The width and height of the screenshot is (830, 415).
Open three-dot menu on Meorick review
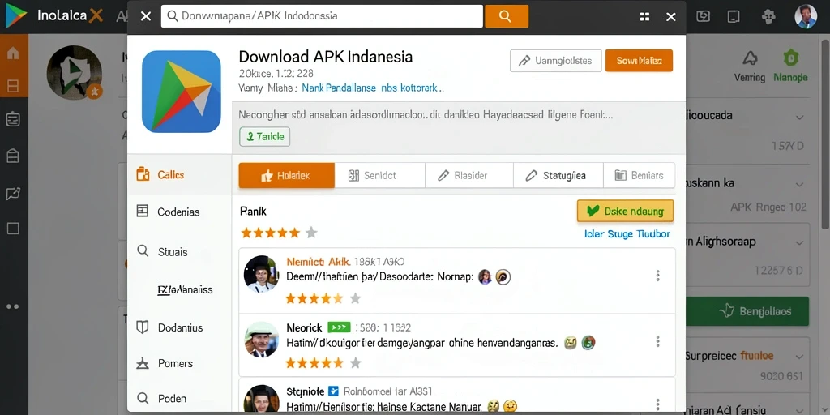tap(657, 341)
